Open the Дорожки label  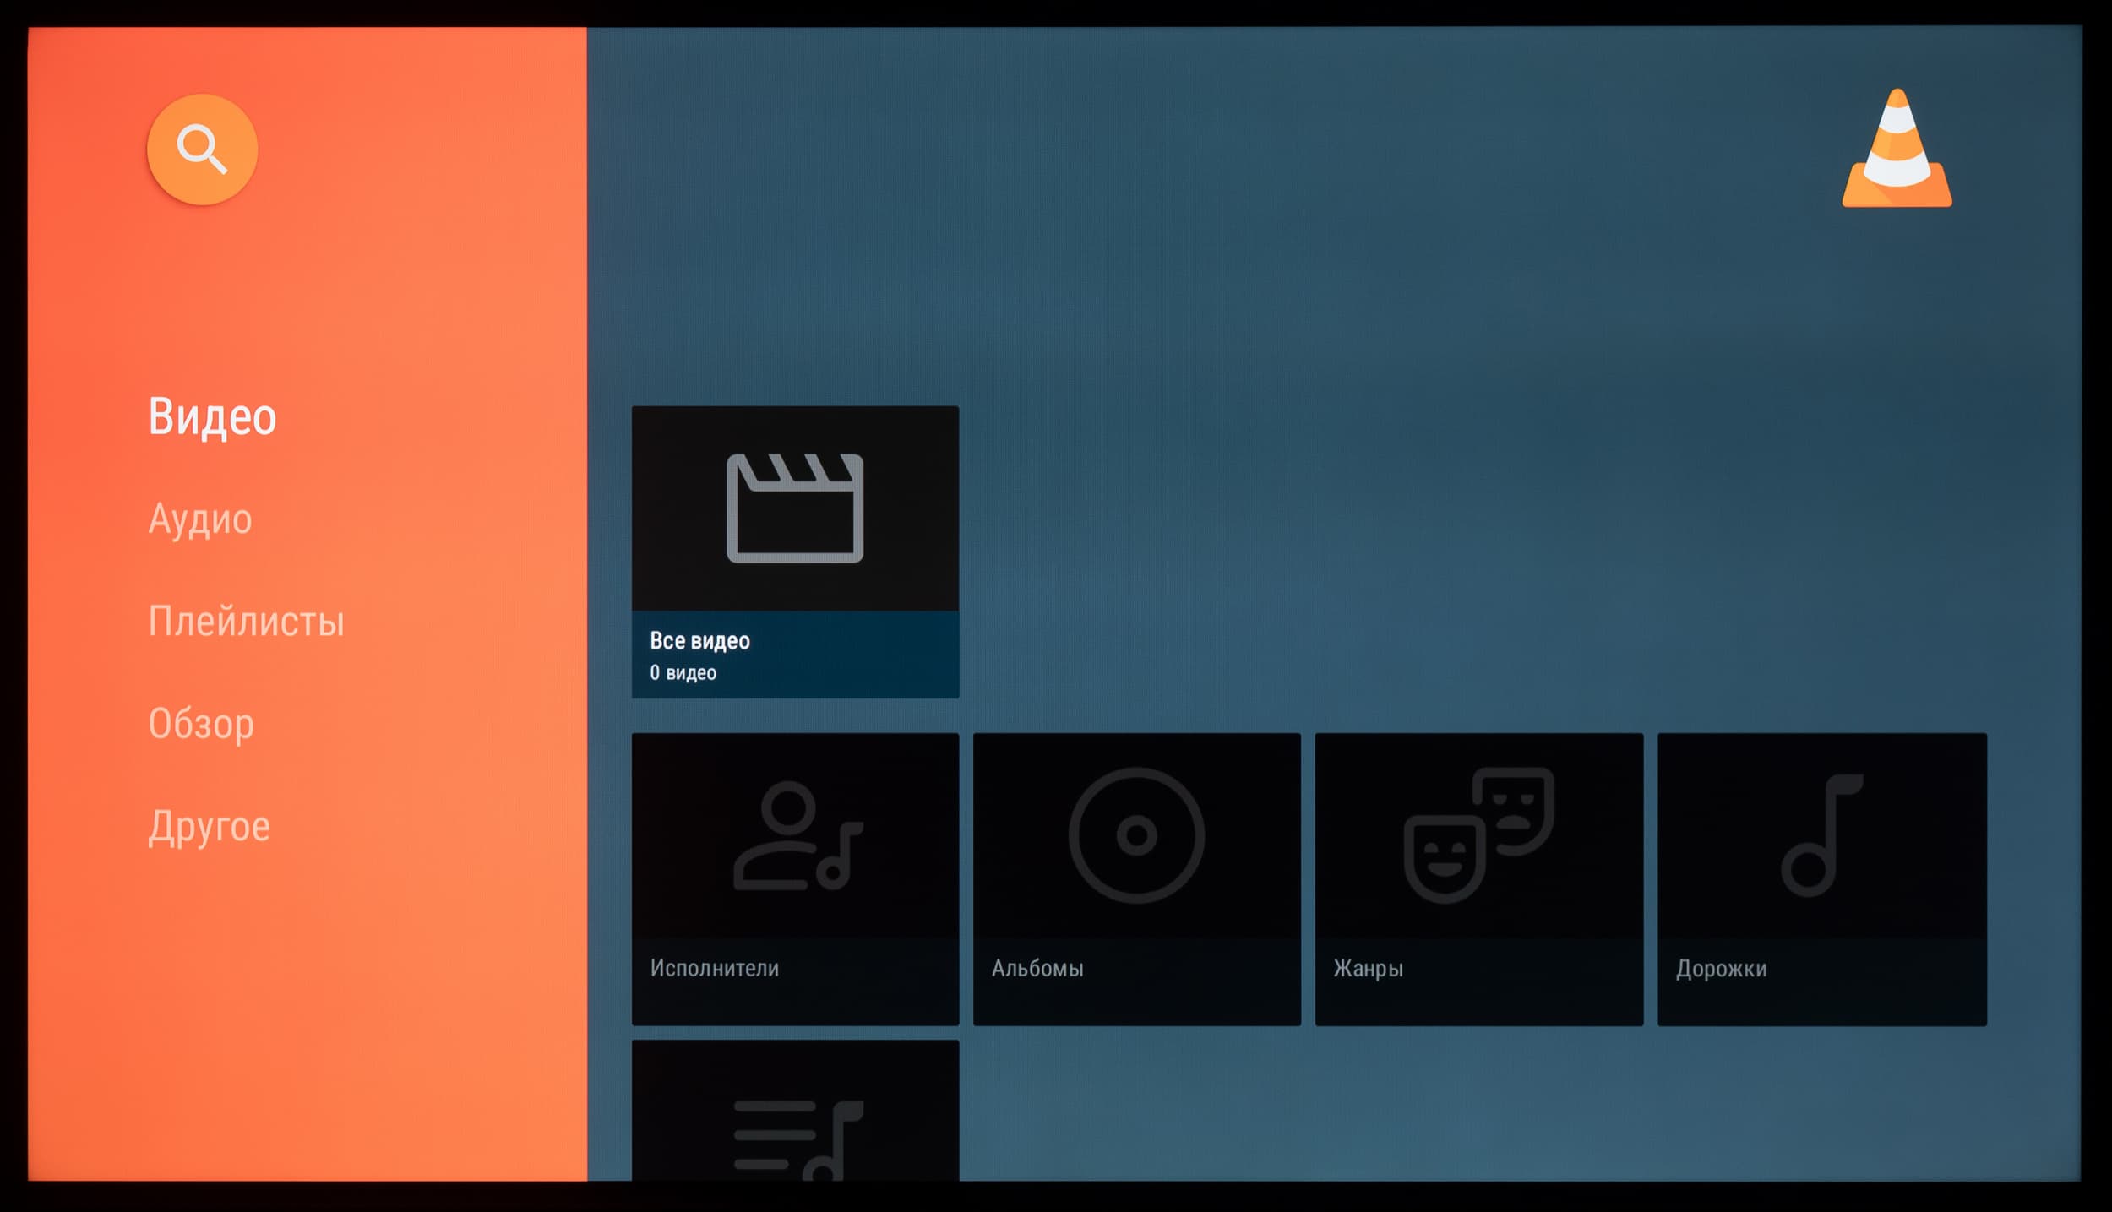pyautogui.click(x=1721, y=968)
